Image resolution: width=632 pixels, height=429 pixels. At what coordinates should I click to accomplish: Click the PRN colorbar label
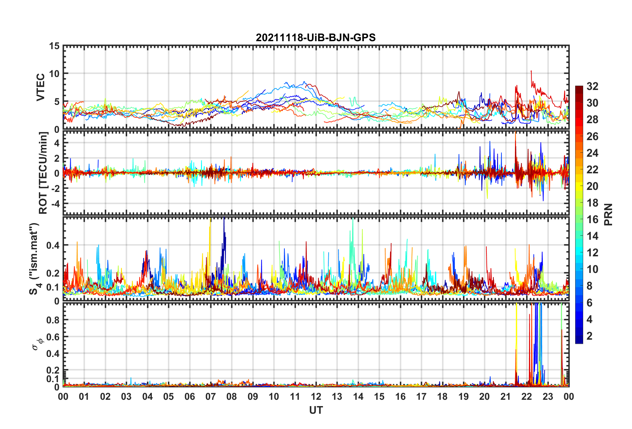(x=608, y=214)
